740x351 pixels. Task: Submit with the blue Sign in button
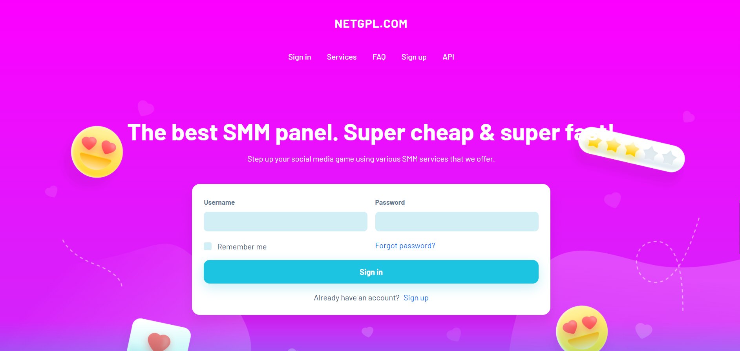click(x=371, y=272)
